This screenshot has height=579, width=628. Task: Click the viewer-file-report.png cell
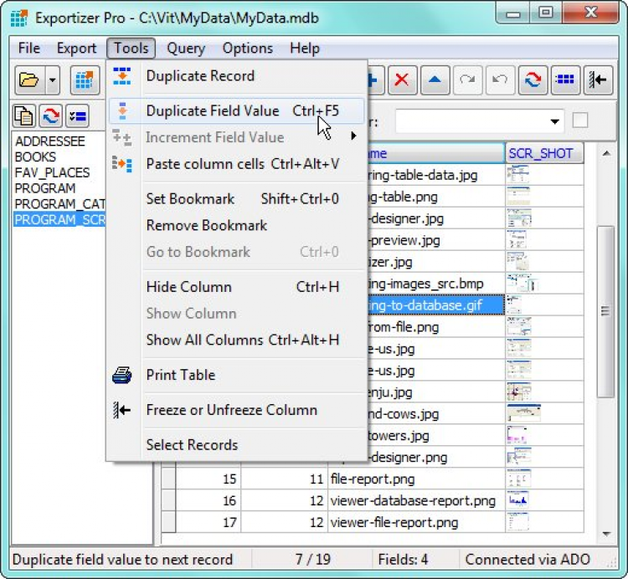tap(416, 522)
